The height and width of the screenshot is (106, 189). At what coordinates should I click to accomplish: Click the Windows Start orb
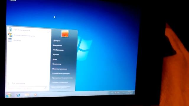click(9, 95)
